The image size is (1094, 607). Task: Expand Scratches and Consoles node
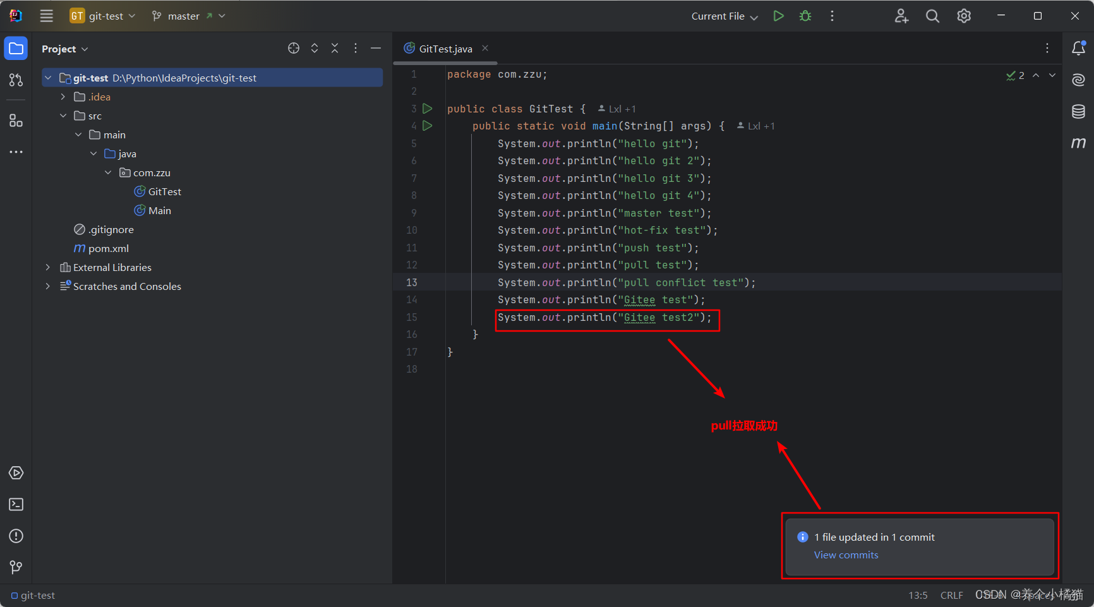[x=48, y=286]
